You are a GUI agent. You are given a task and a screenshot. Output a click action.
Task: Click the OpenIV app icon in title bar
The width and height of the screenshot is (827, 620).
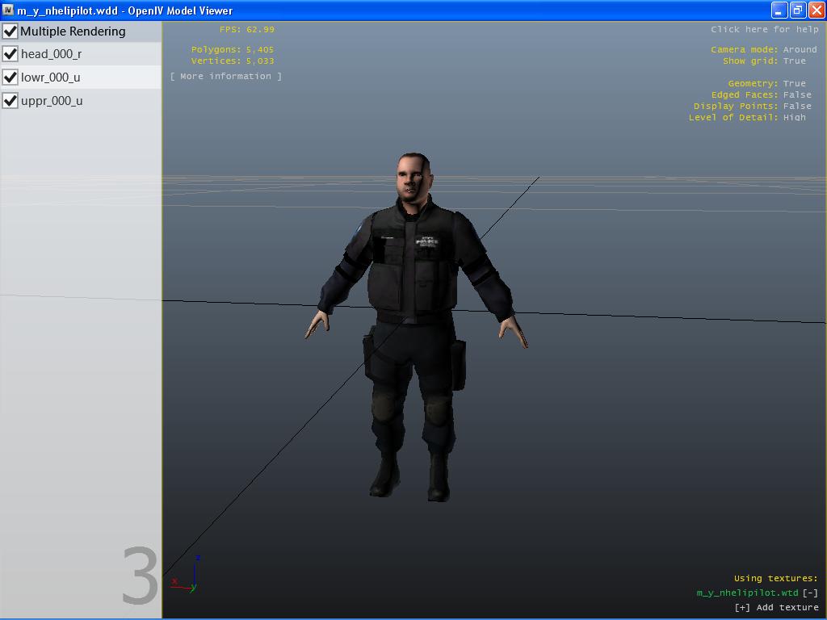pyautogui.click(x=8, y=10)
